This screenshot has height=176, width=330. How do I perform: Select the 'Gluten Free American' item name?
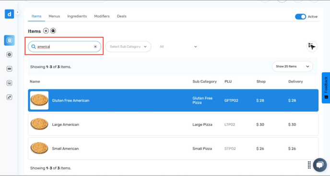(x=71, y=100)
